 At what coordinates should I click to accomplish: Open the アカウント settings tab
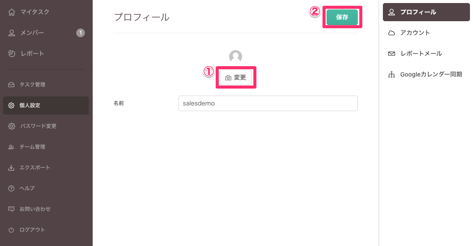pos(415,33)
